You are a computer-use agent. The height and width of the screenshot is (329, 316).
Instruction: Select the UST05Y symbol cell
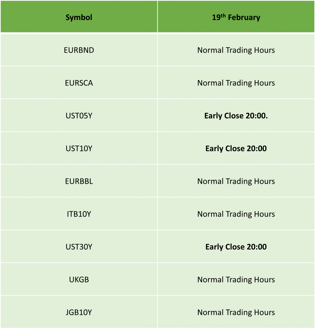tap(79, 115)
